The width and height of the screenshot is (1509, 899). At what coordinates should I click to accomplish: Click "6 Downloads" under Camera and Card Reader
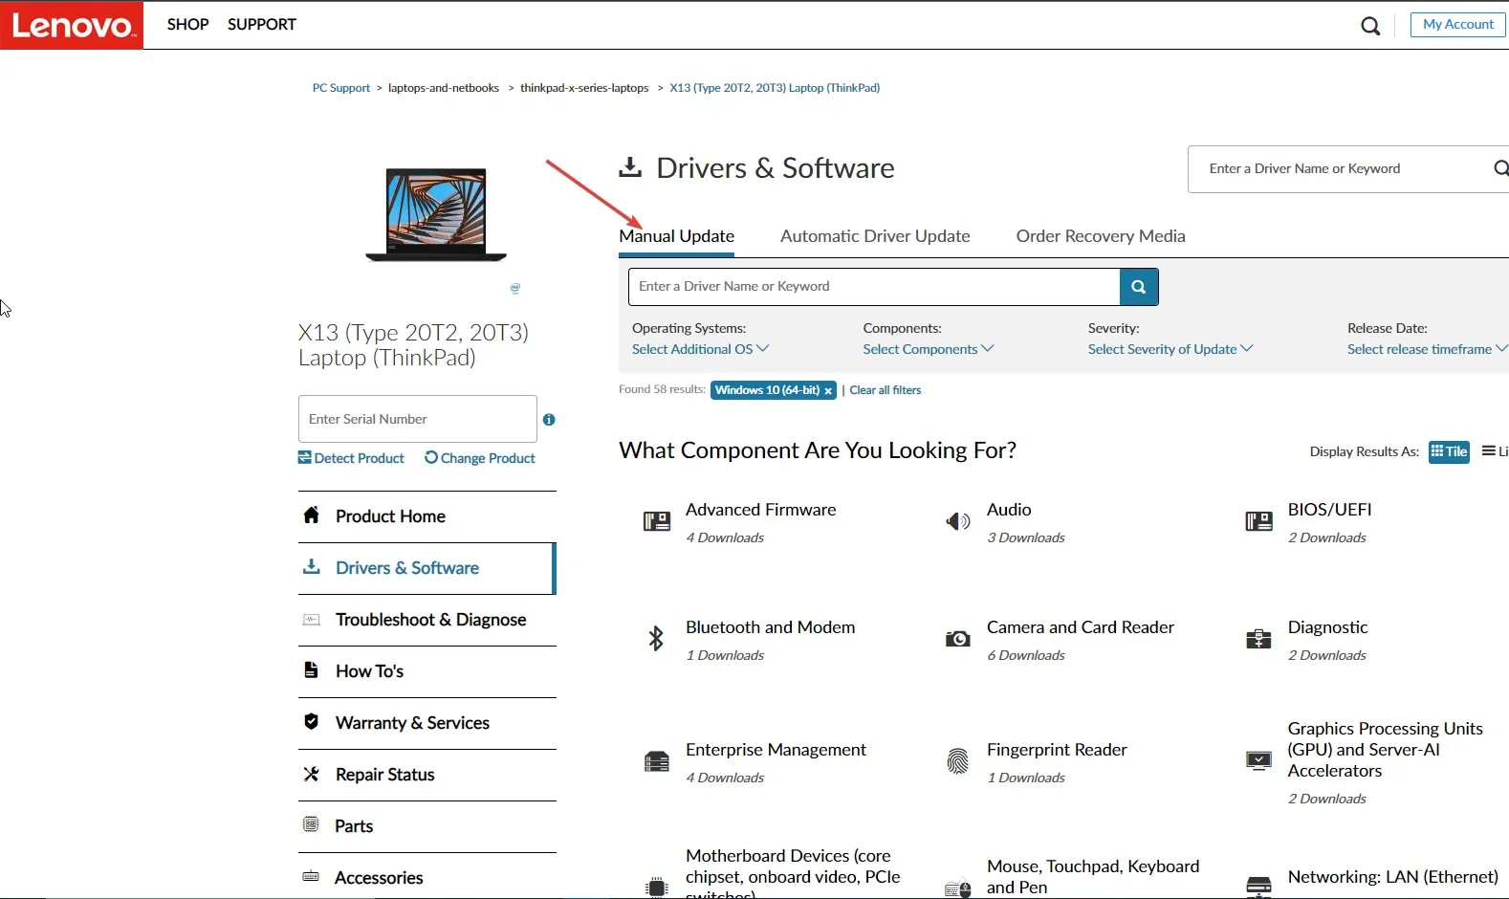pos(1025,655)
